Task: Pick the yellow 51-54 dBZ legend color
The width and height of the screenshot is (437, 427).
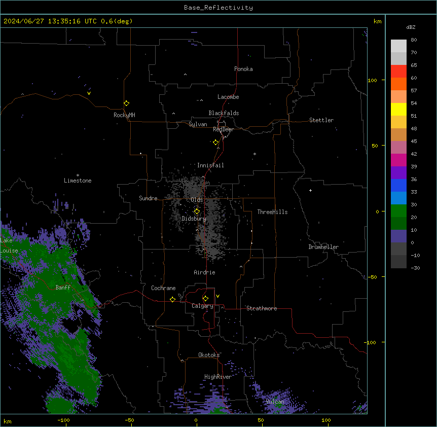Action: (x=398, y=109)
